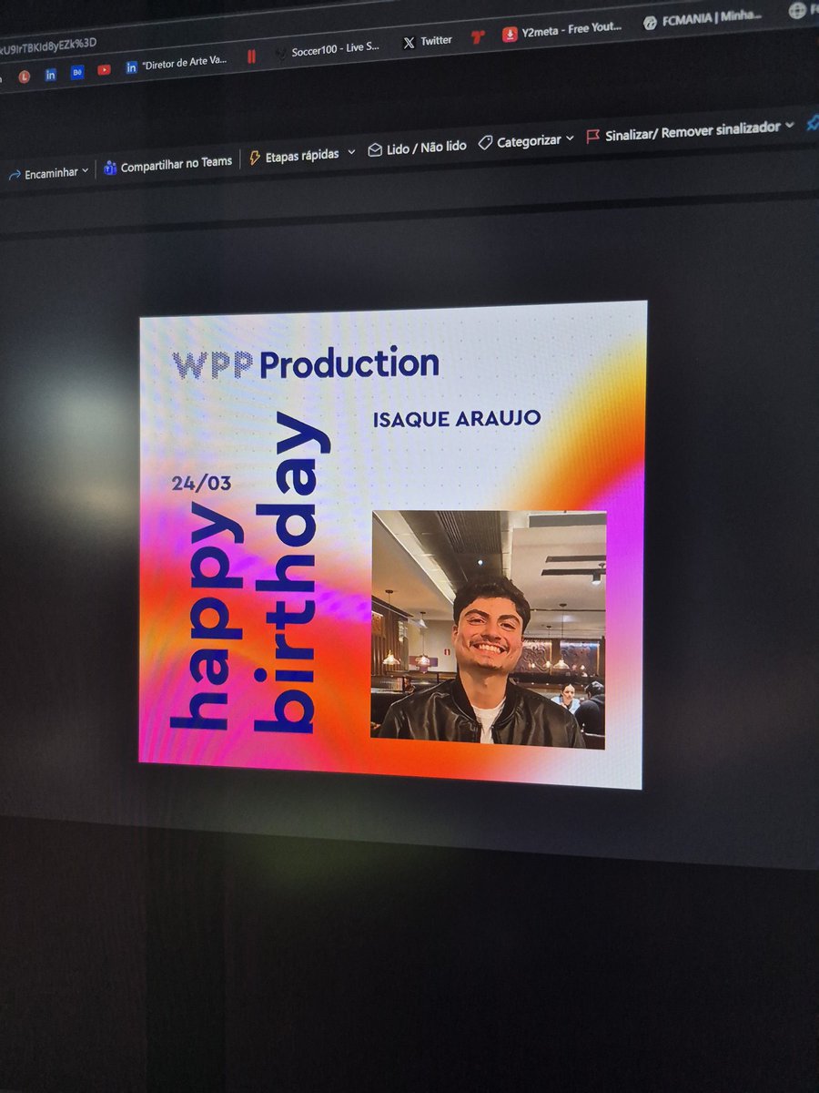Open the red L bookmark icon
Image resolution: width=819 pixels, height=1093 pixels.
pos(24,77)
